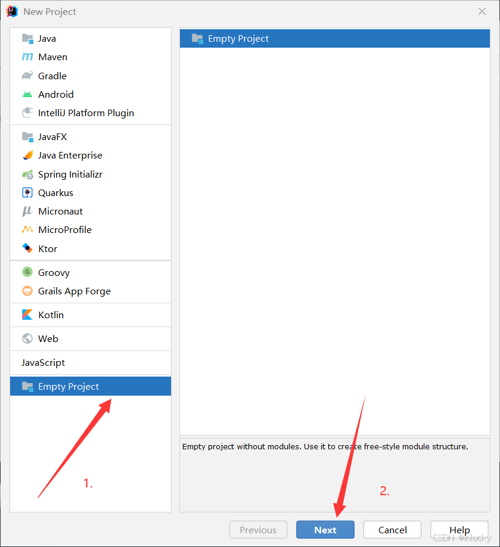Image resolution: width=500 pixels, height=547 pixels.
Task: Click the Java Enterprise icon
Action: click(x=27, y=156)
